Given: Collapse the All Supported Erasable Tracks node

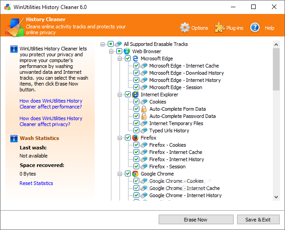Looking at the screenshot, I should [x=102, y=44].
